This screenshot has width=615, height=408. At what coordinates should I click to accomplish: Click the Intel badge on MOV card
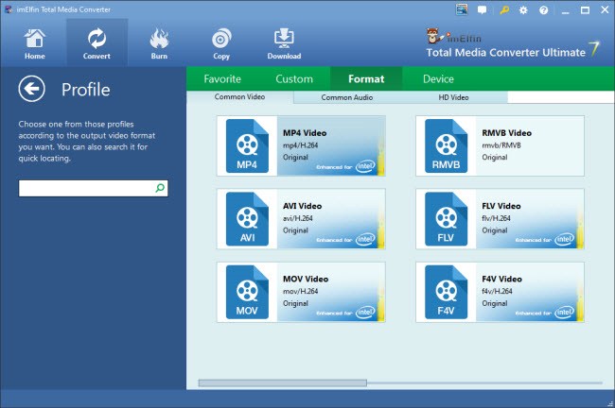click(365, 312)
